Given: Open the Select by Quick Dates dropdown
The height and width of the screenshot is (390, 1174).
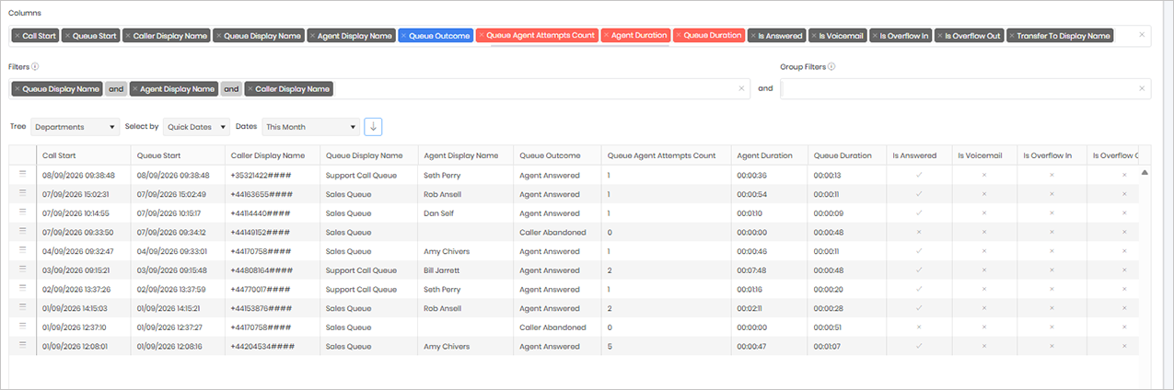Looking at the screenshot, I should click(x=195, y=127).
